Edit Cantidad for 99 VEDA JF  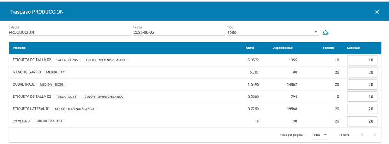click(362, 121)
